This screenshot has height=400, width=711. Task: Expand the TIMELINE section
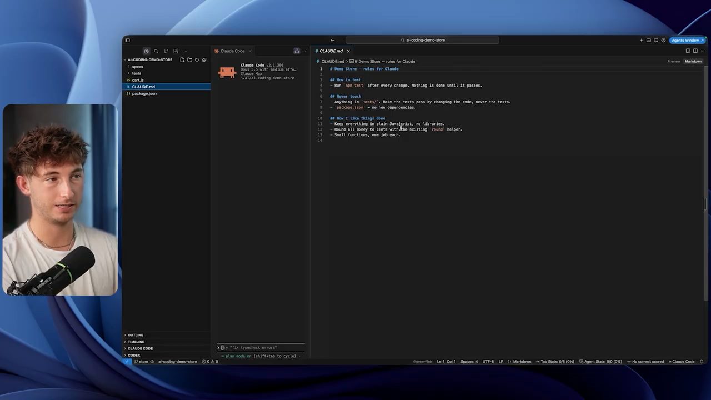(167, 342)
